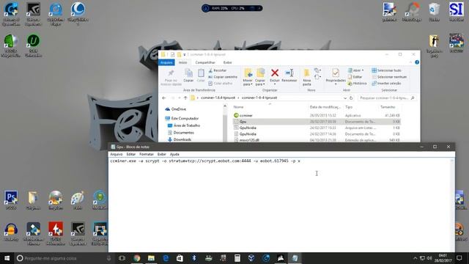
Task: Refresh the Explorer folder view
Action: coord(351,98)
